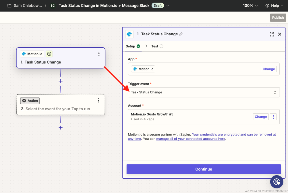Open the support chat bubble
This screenshot has width=288, height=193.
point(276,182)
